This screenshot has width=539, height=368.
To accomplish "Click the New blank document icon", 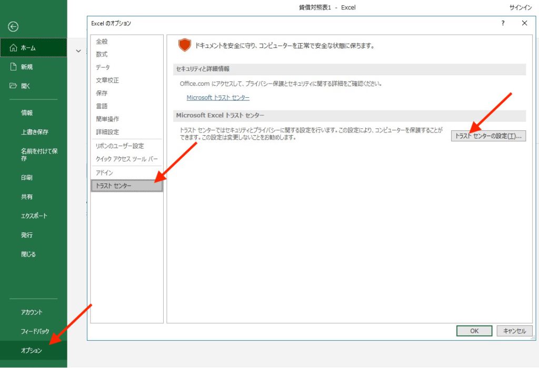I will [13, 67].
